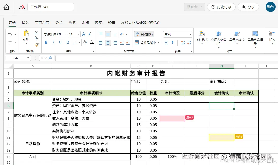Click the workbook name field 工作簿-341
This screenshot has height=165, width=278.
point(51,7)
